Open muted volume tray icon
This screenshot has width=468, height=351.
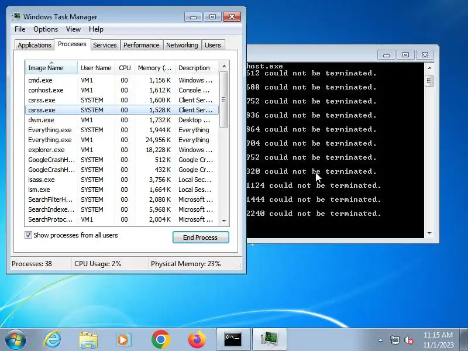pos(408,340)
